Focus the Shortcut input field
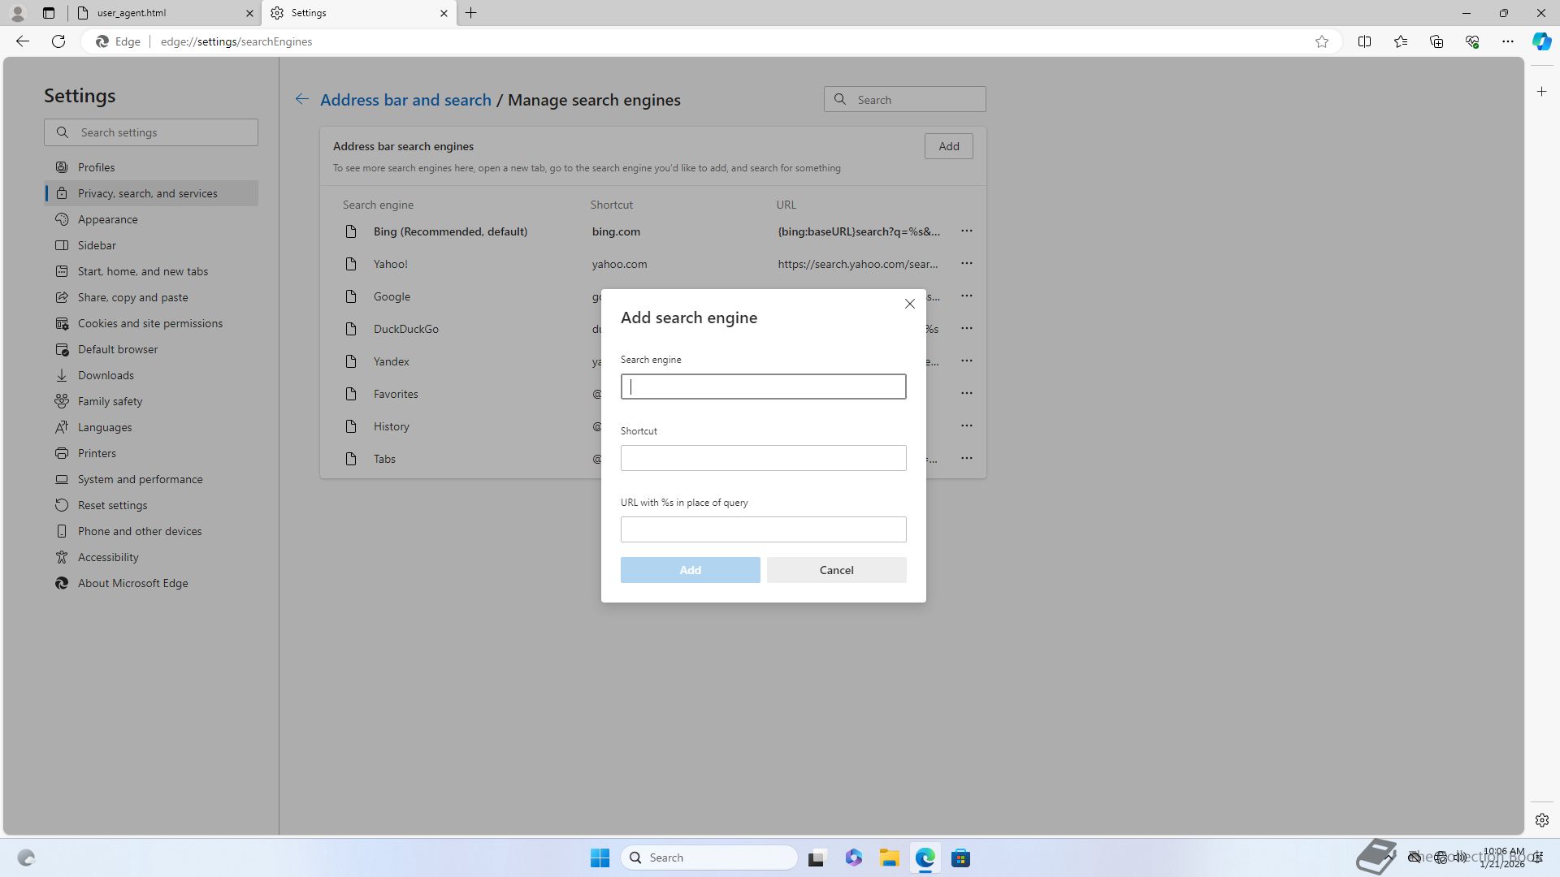The image size is (1560, 877). click(x=763, y=458)
